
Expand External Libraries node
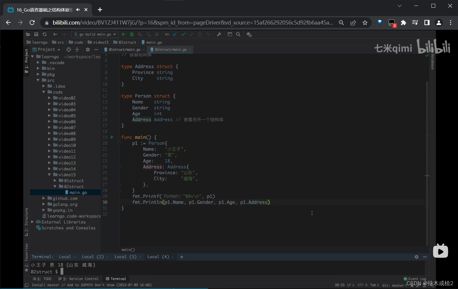[32, 222]
